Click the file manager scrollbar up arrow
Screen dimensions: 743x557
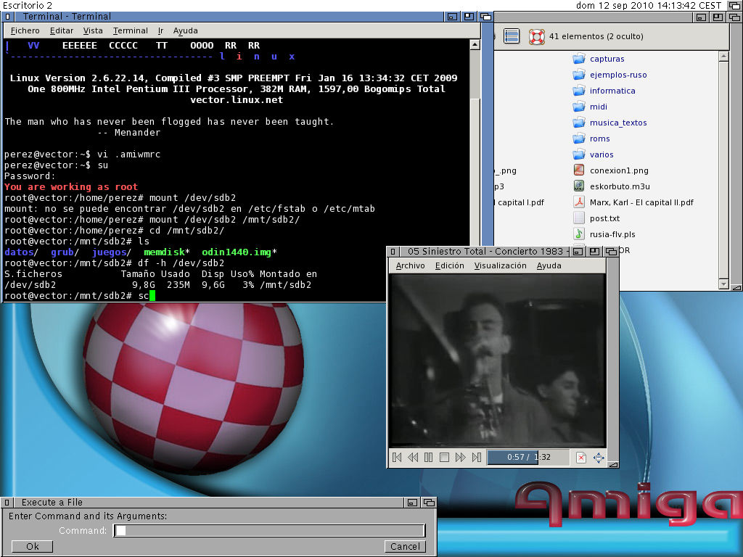point(723,57)
